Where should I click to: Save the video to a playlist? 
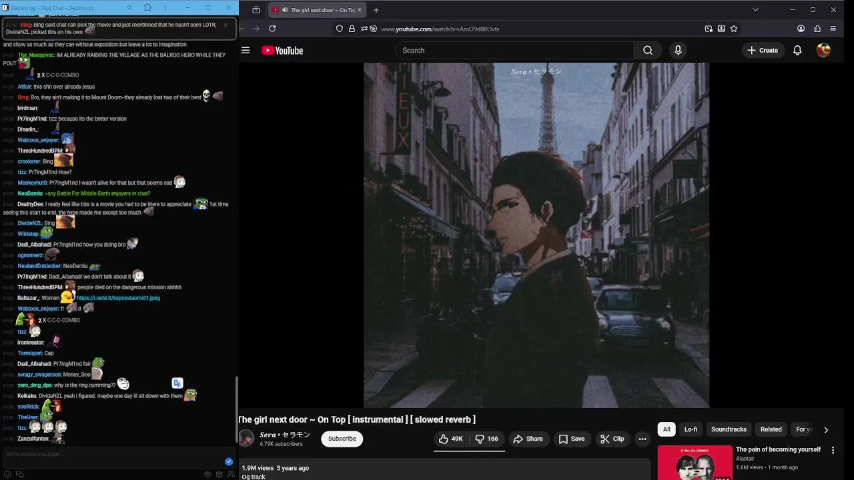[x=572, y=439]
